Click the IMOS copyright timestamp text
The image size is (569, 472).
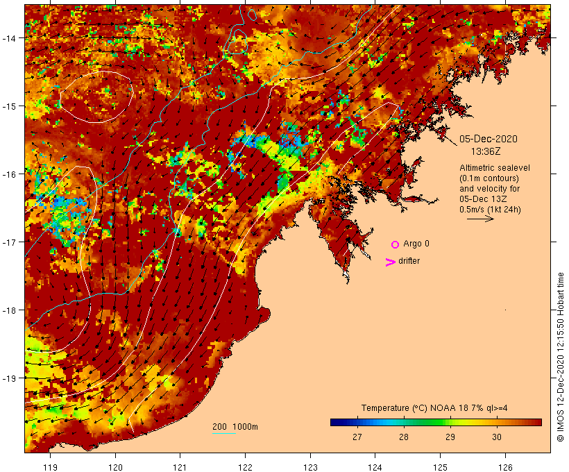click(560, 357)
